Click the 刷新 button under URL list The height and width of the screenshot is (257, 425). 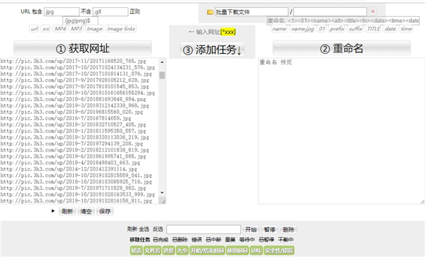67,211
